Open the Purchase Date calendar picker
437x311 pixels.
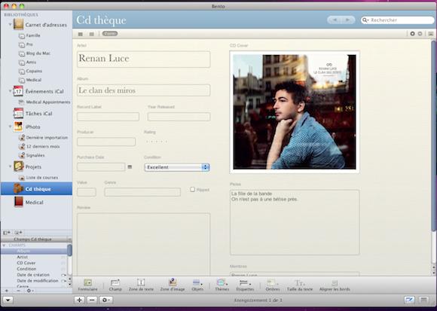[130, 167]
